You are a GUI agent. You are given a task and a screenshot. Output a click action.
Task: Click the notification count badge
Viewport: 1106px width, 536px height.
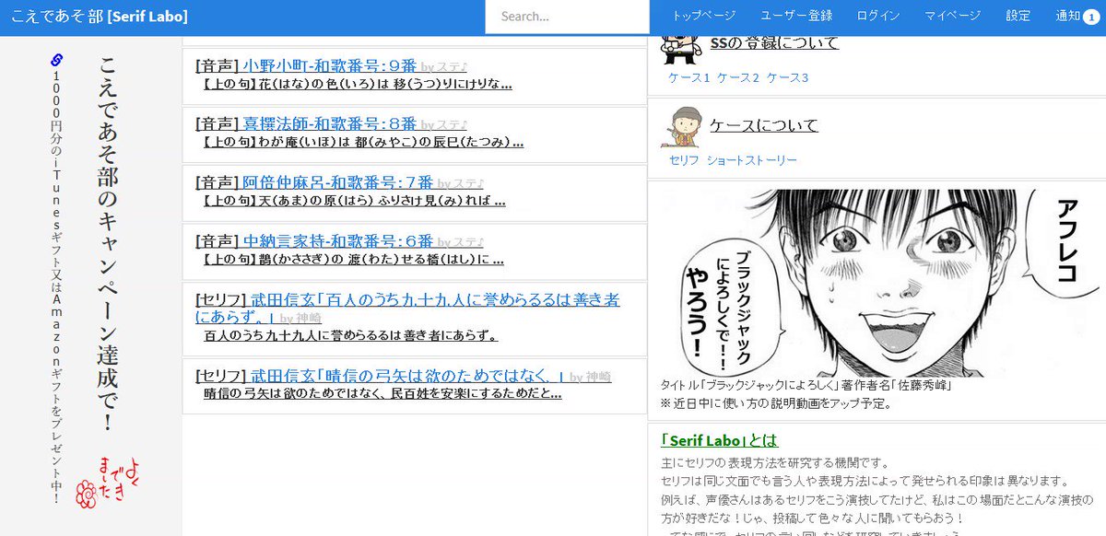pos(1091,17)
